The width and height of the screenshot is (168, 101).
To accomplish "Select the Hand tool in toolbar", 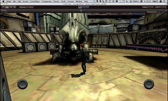I will 3,7.
